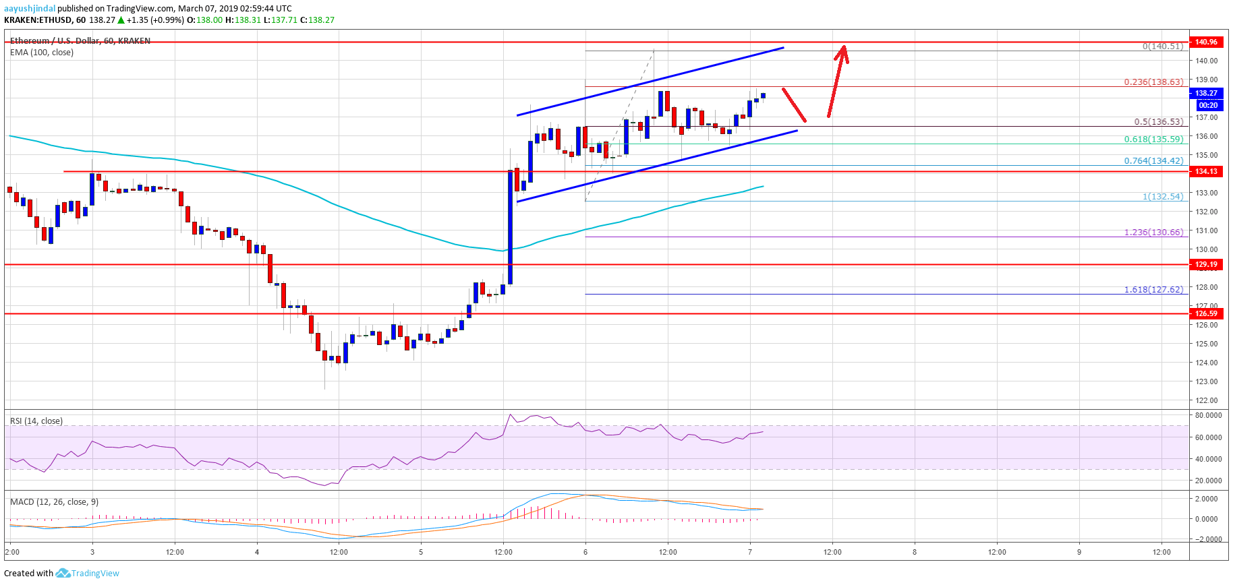Click the TradingView logo icon
The height and width of the screenshot is (585, 1233).
(x=63, y=573)
